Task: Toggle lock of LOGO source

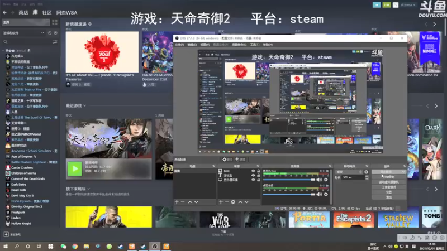Action: [259, 171]
